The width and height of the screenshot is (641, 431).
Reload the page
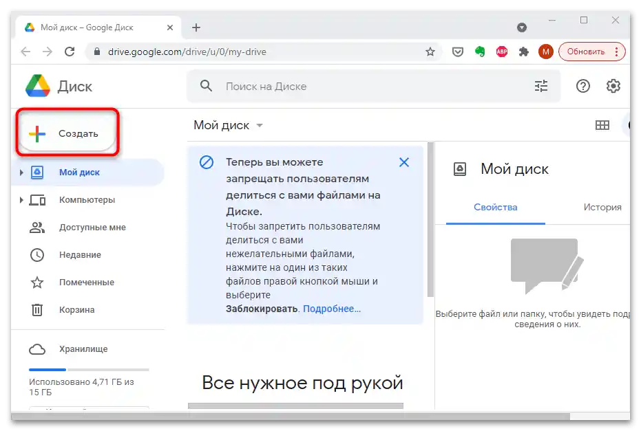click(x=70, y=52)
